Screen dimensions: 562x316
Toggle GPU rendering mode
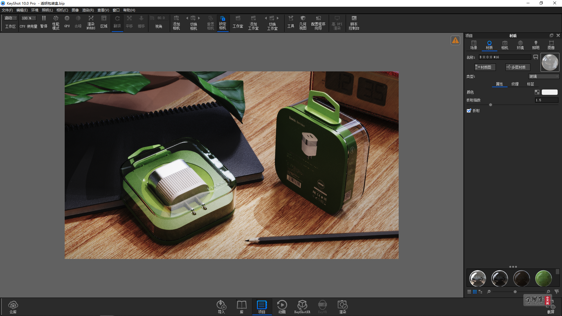[67, 22]
